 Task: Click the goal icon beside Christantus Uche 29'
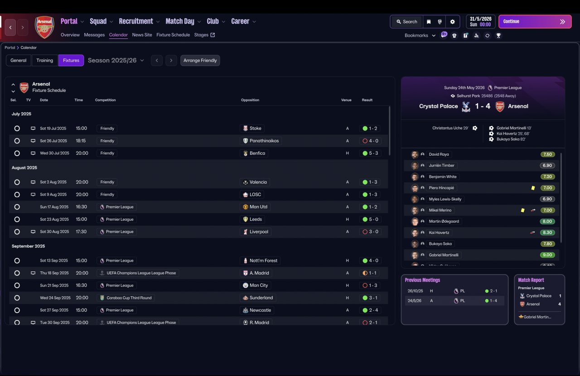[x=475, y=128]
